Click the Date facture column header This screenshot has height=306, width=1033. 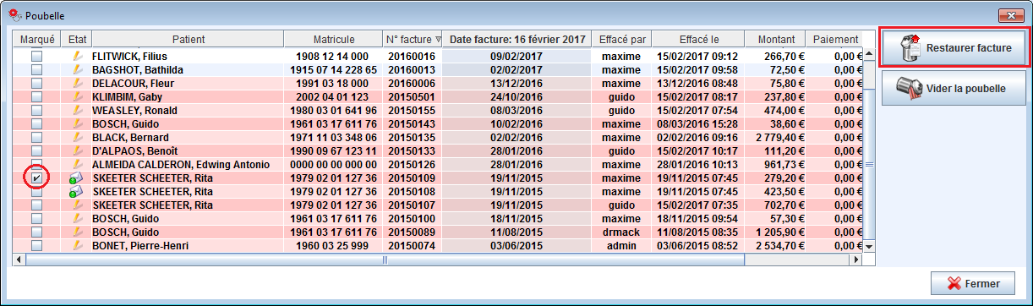click(517, 39)
